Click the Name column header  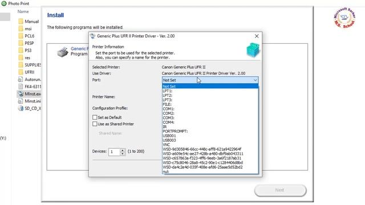23,11
